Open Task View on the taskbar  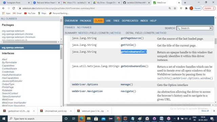(74, 119)
